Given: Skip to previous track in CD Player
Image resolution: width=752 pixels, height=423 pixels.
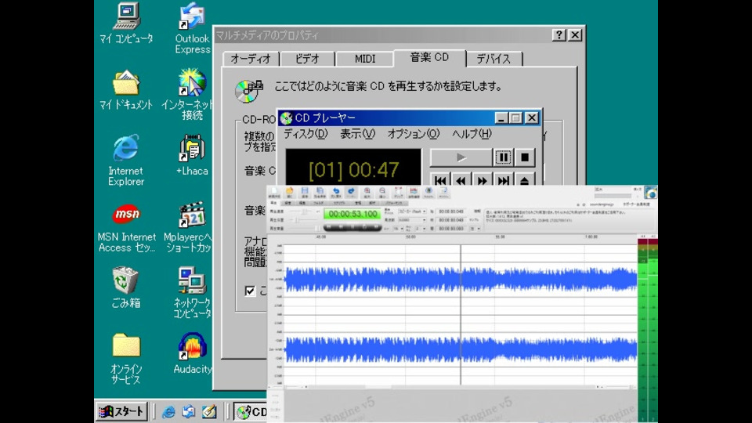Looking at the screenshot, I should pos(439,180).
